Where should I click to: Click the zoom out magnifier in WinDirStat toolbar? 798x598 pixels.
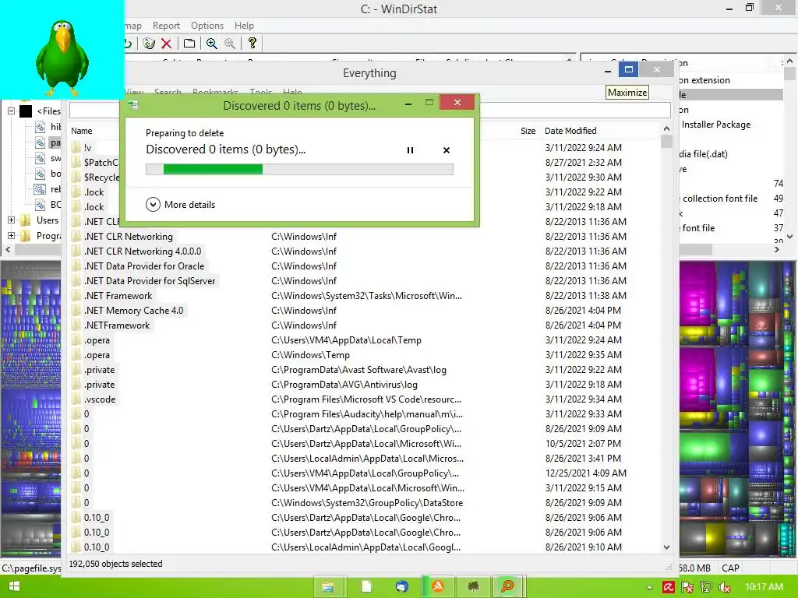pyautogui.click(x=230, y=44)
